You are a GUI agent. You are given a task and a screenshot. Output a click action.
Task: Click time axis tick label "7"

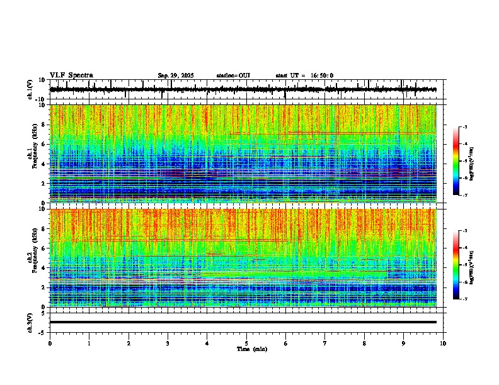pyautogui.click(x=325, y=343)
